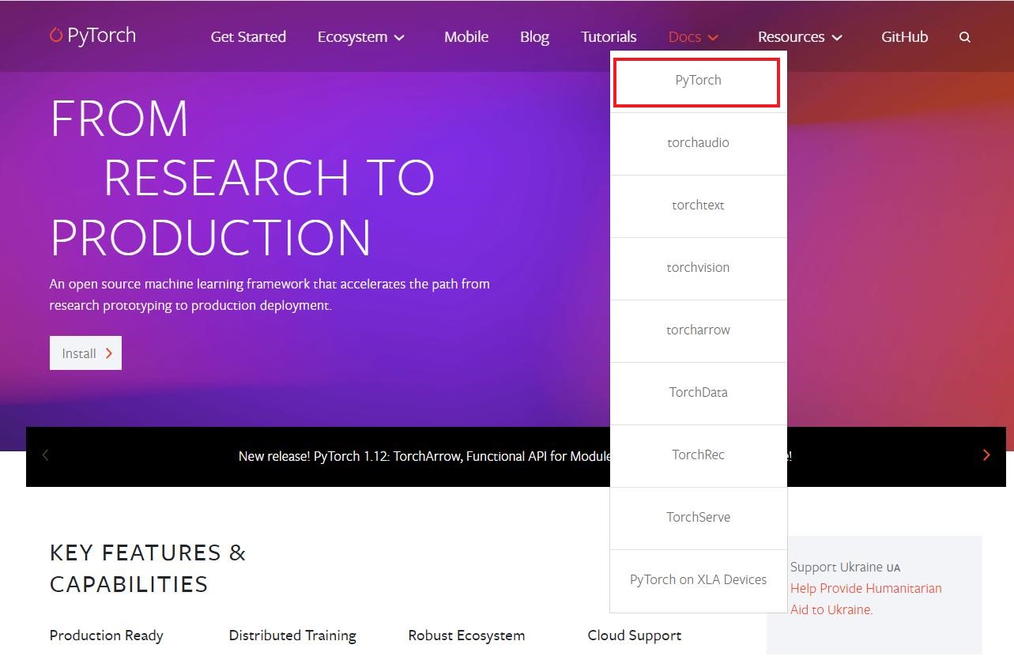The image size is (1014, 660).
Task: Open Help Provide Humanitarian Aid link
Action: coord(865,599)
